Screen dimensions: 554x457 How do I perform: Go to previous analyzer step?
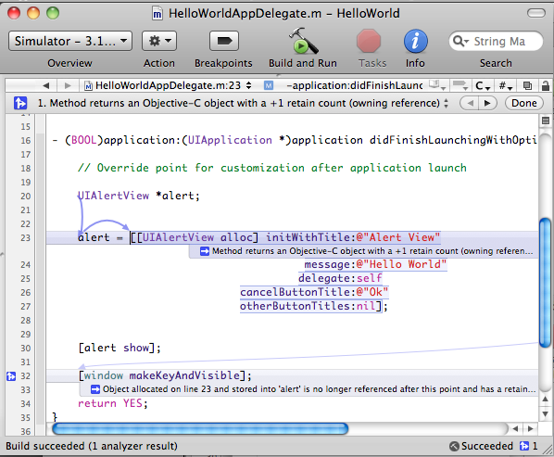470,103
